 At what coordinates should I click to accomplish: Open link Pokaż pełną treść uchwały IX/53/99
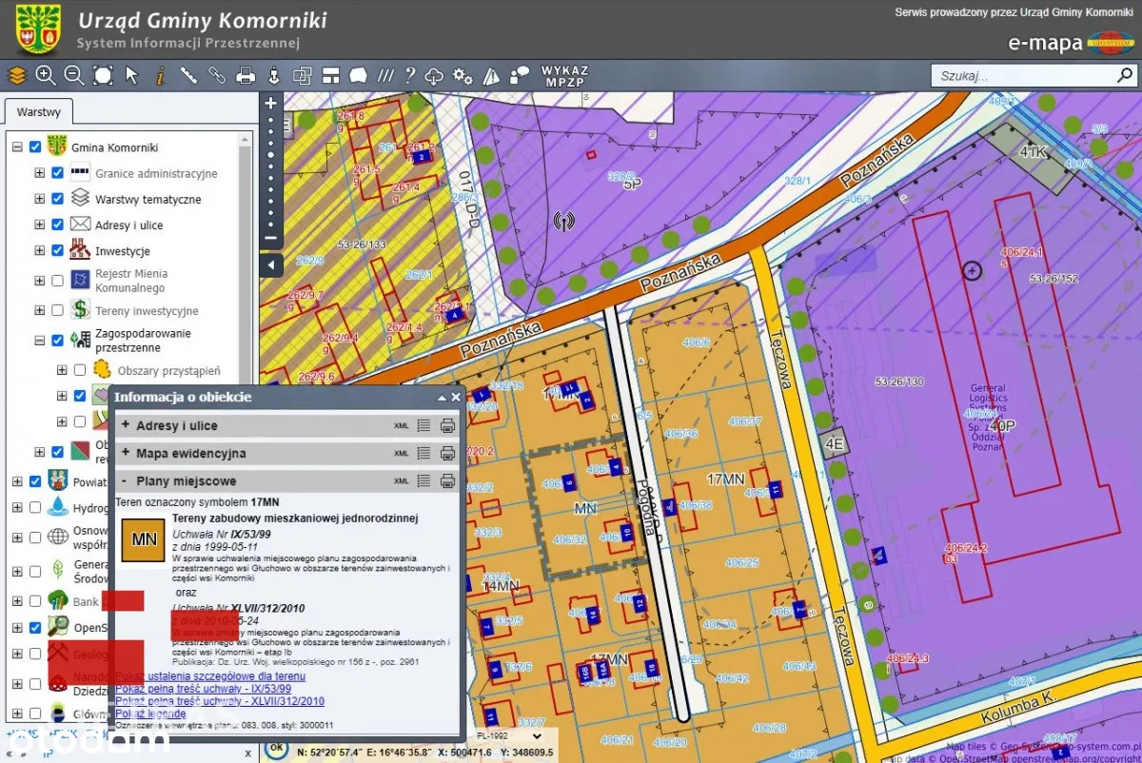click(203, 689)
